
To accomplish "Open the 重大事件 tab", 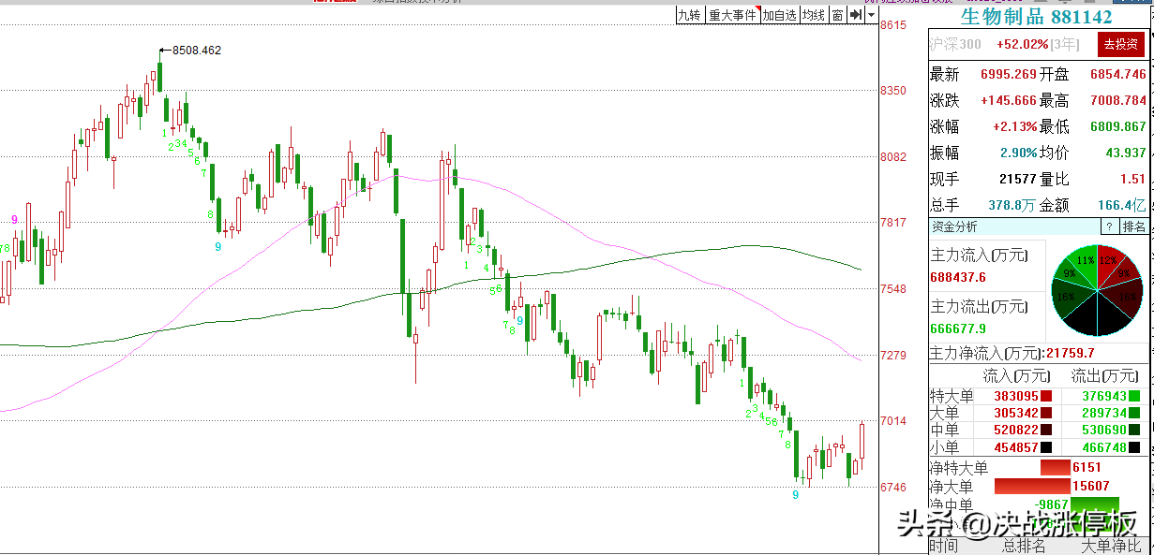I will click(x=732, y=15).
